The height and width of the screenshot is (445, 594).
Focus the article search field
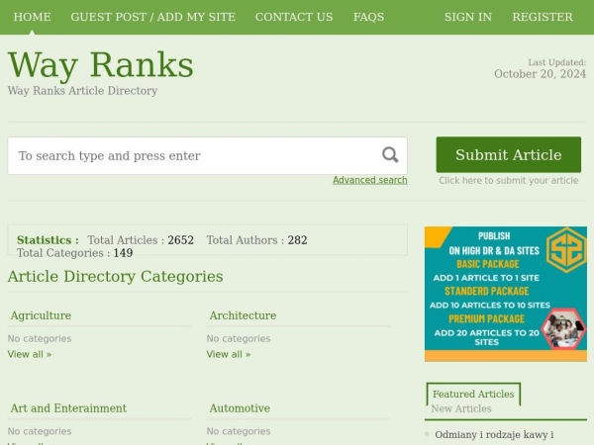[x=208, y=155]
